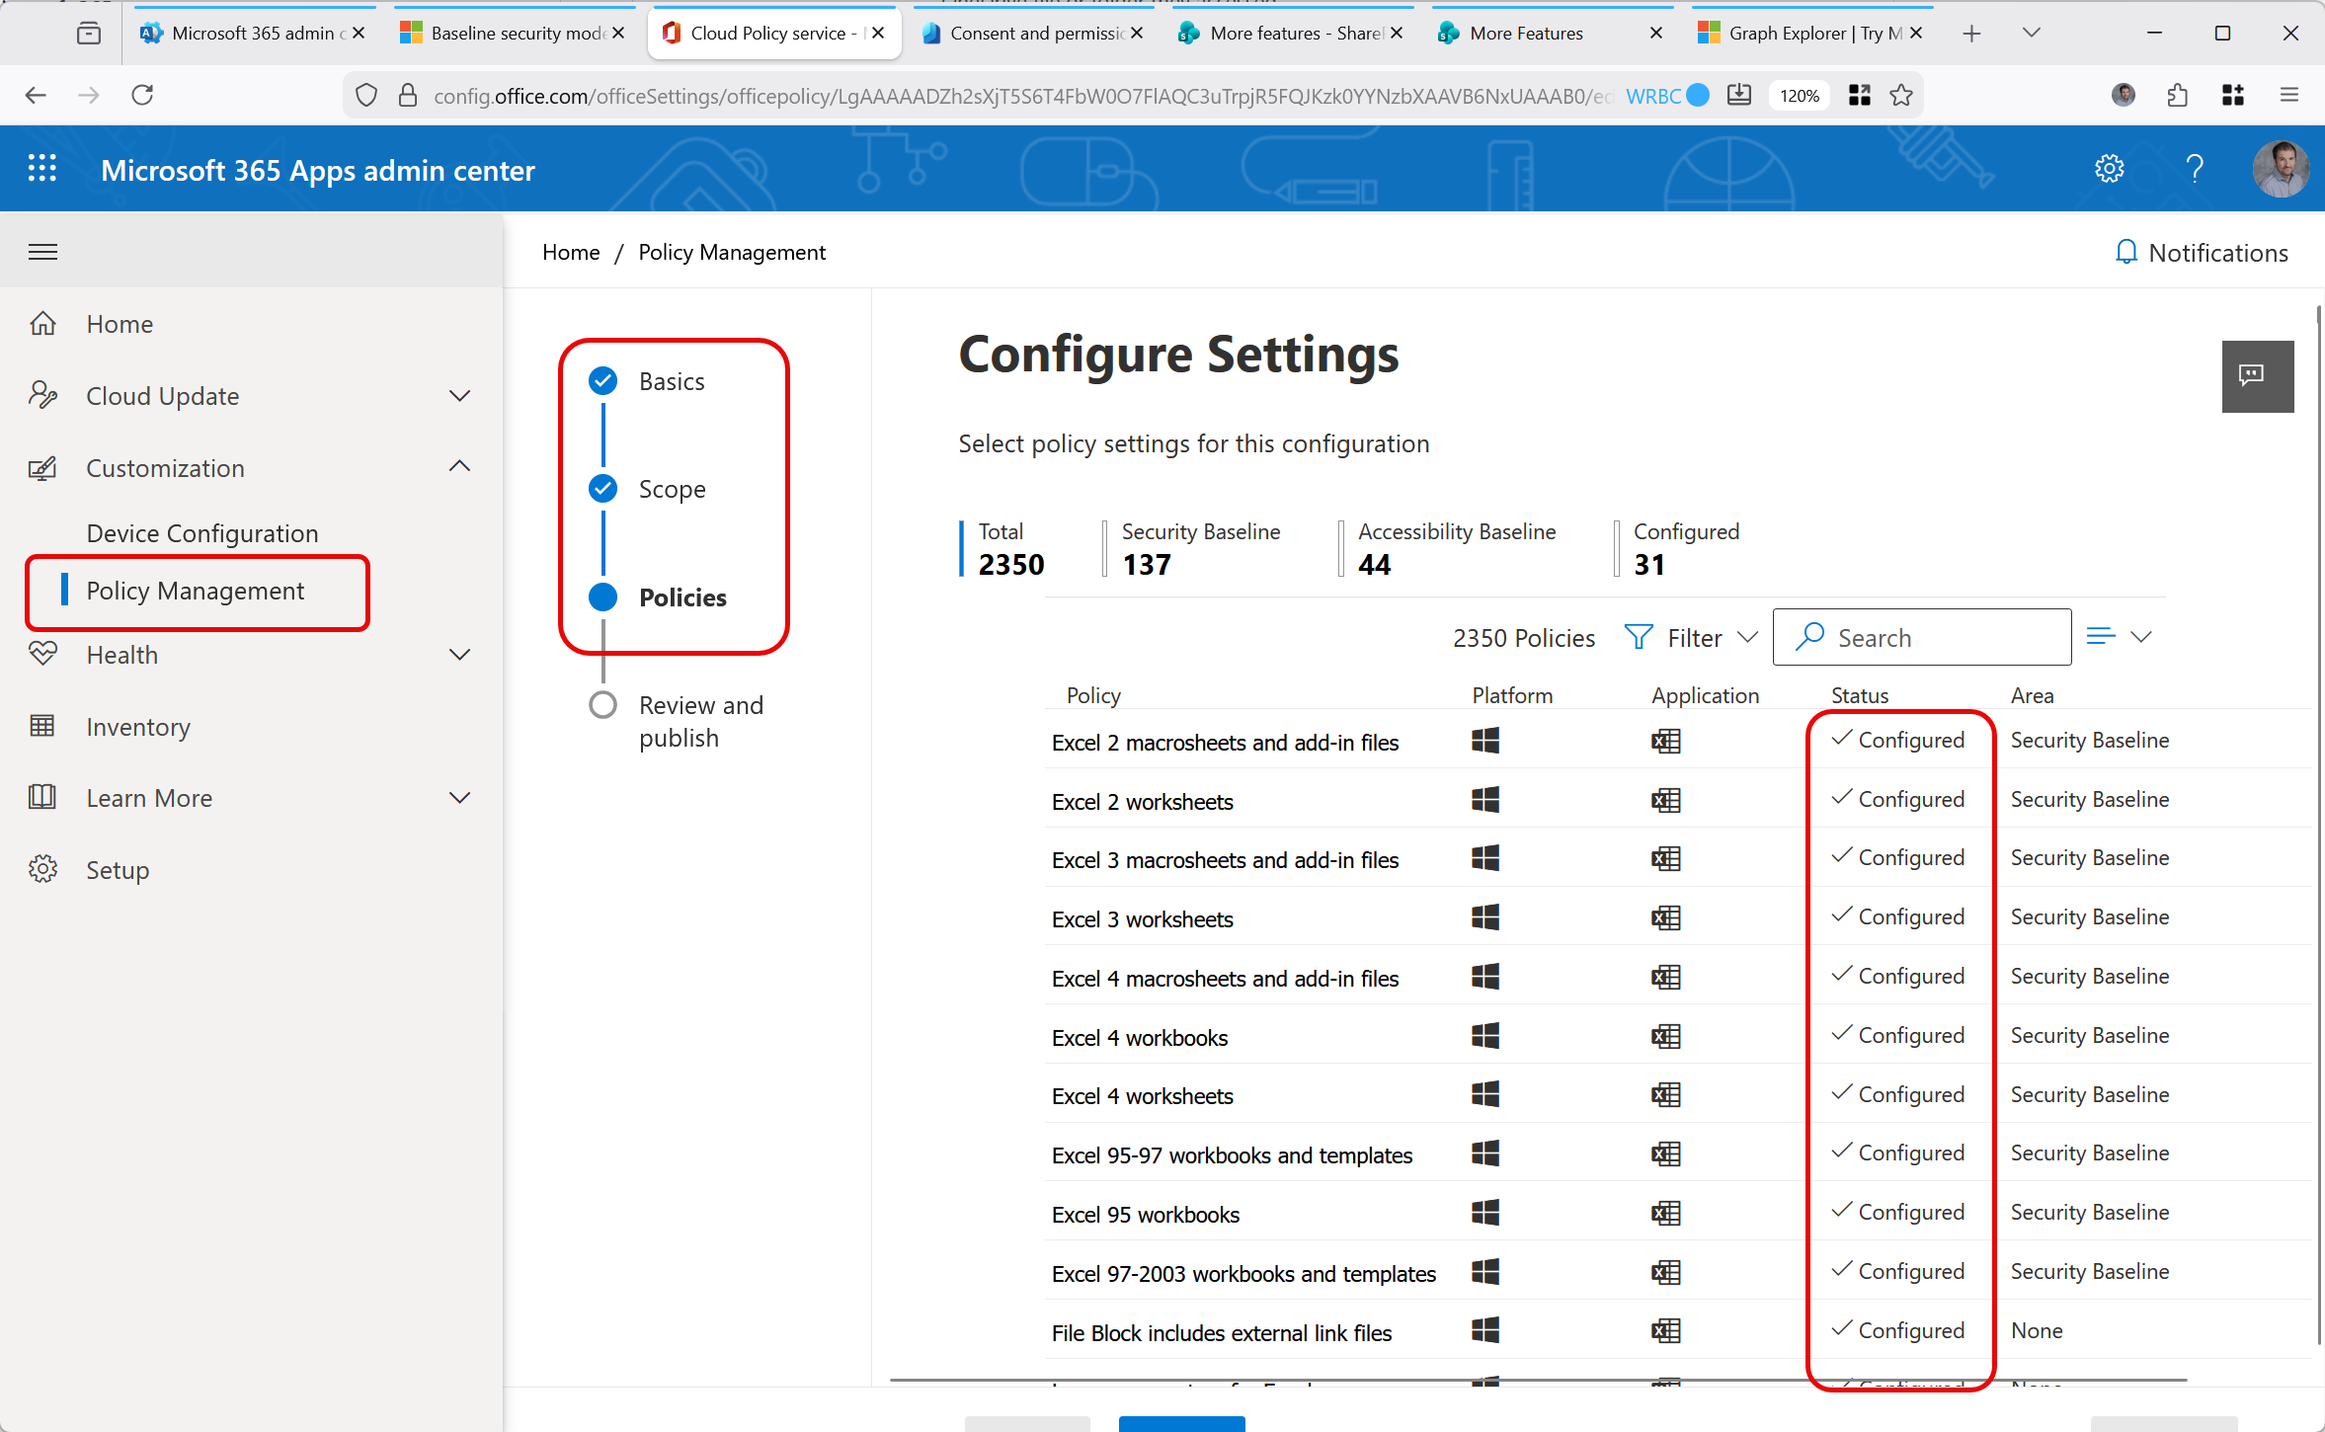Expand the Cloud Update nav section

click(459, 396)
